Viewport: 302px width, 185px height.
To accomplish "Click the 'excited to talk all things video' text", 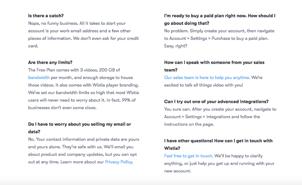I will pos(204,85).
